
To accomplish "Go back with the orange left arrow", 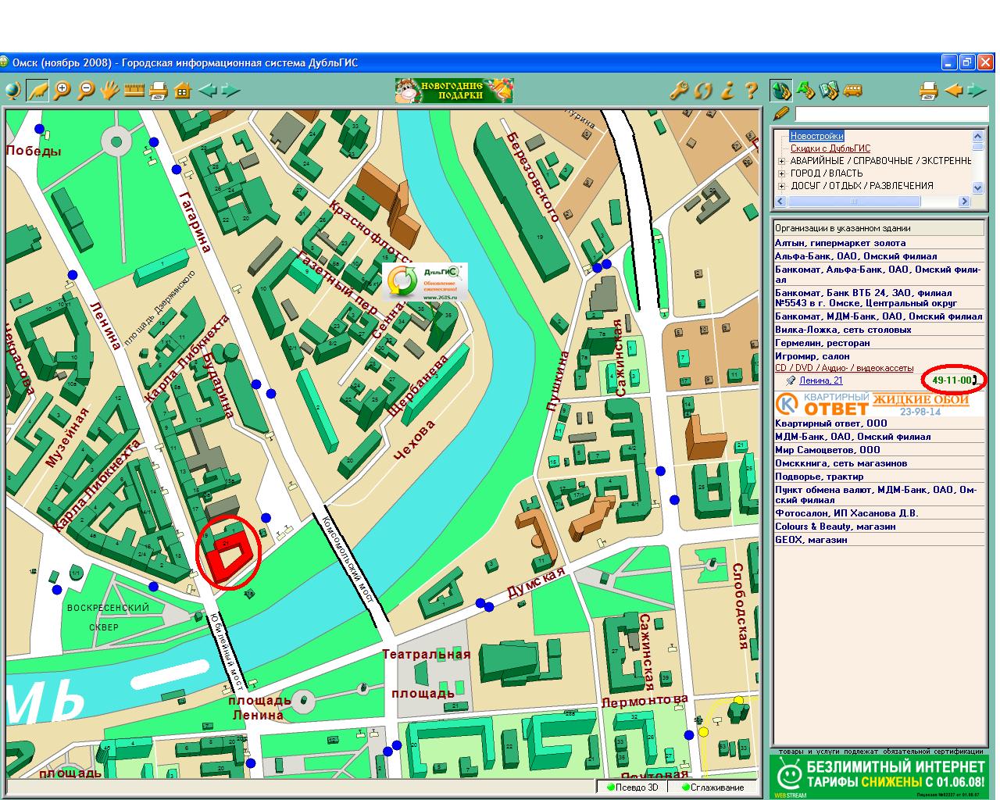I will [x=953, y=91].
